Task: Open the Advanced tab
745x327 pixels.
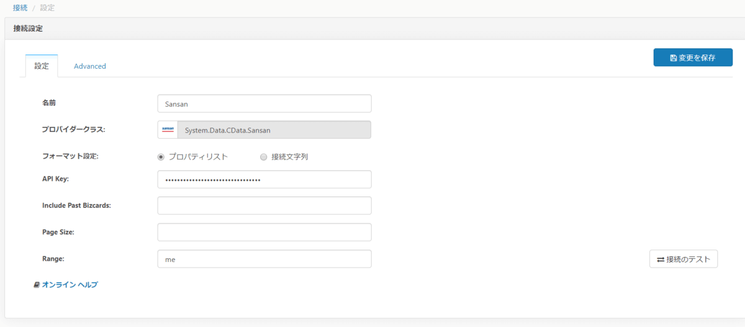Action: click(90, 66)
